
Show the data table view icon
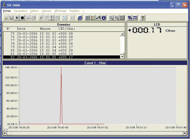(x=87, y=18)
